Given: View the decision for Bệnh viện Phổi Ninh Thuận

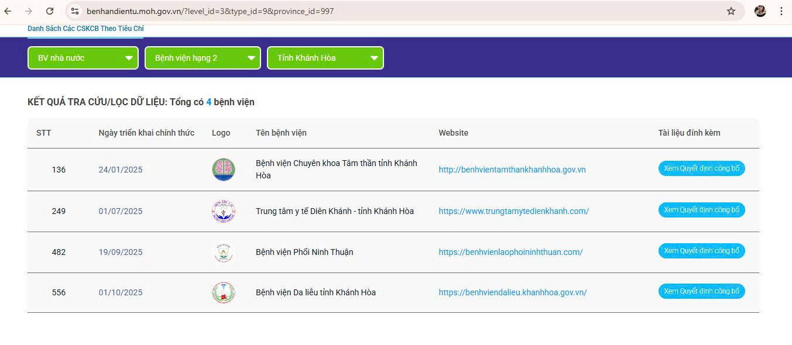Looking at the screenshot, I should coord(701,251).
